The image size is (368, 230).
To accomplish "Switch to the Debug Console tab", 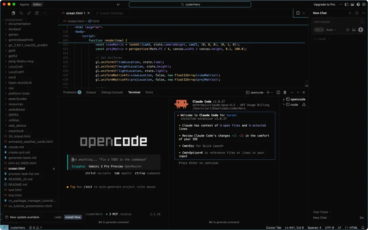I will pos(112,92).
